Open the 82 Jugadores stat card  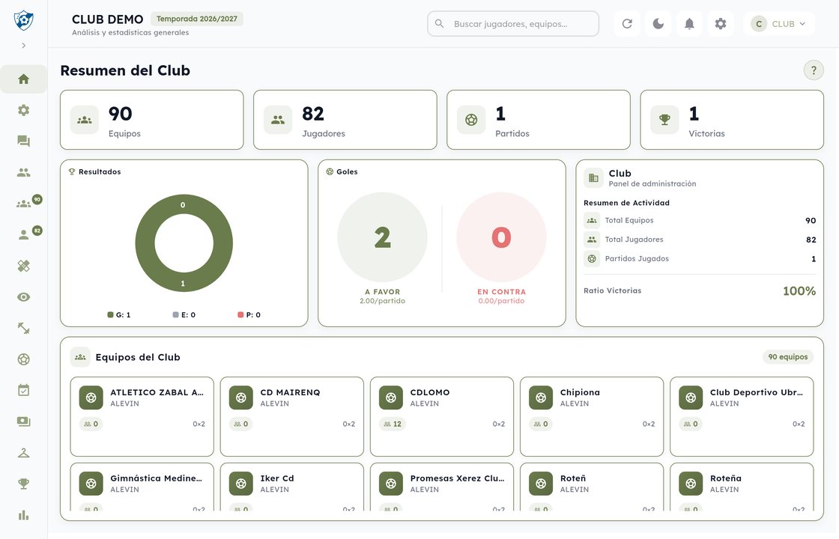[x=345, y=120]
